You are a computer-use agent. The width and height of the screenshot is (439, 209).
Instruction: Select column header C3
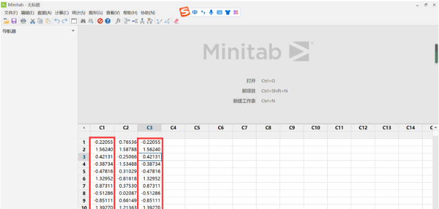pos(150,127)
